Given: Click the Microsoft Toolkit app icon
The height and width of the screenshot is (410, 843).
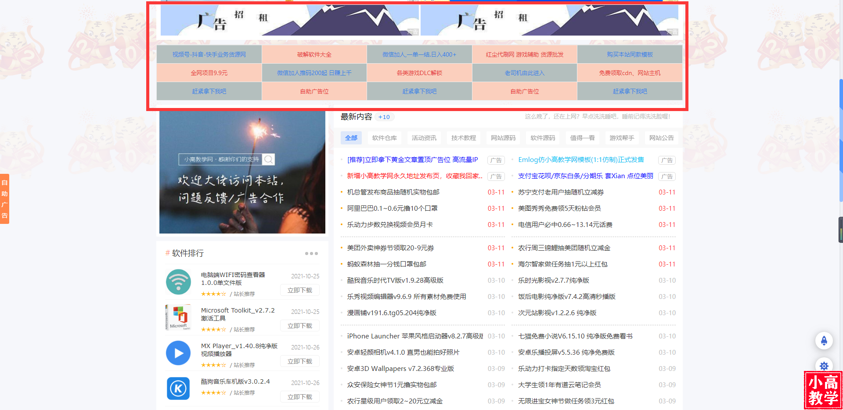Looking at the screenshot, I should pyautogui.click(x=178, y=317).
